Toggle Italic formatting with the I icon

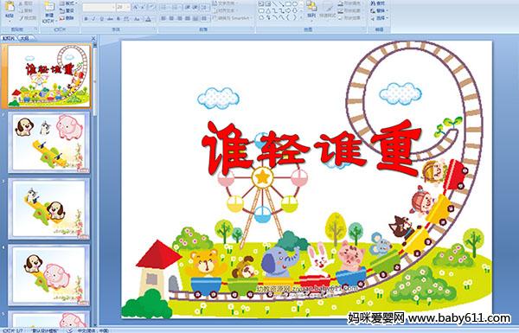click(x=93, y=19)
